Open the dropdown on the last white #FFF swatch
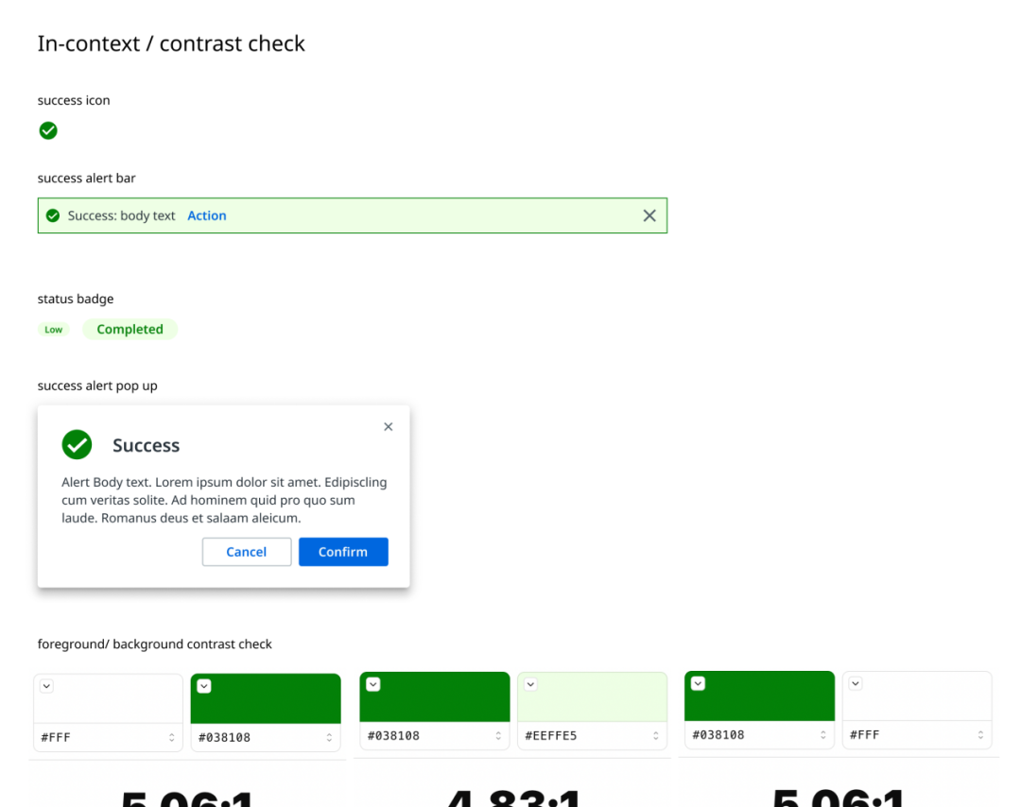The width and height of the screenshot is (1021, 807). pyautogui.click(x=856, y=683)
